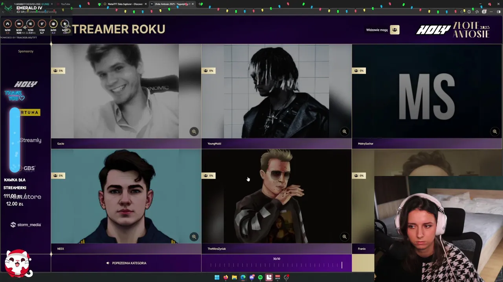Click the Widzowie mogą label
The image size is (503, 282).
click(377, 30)
